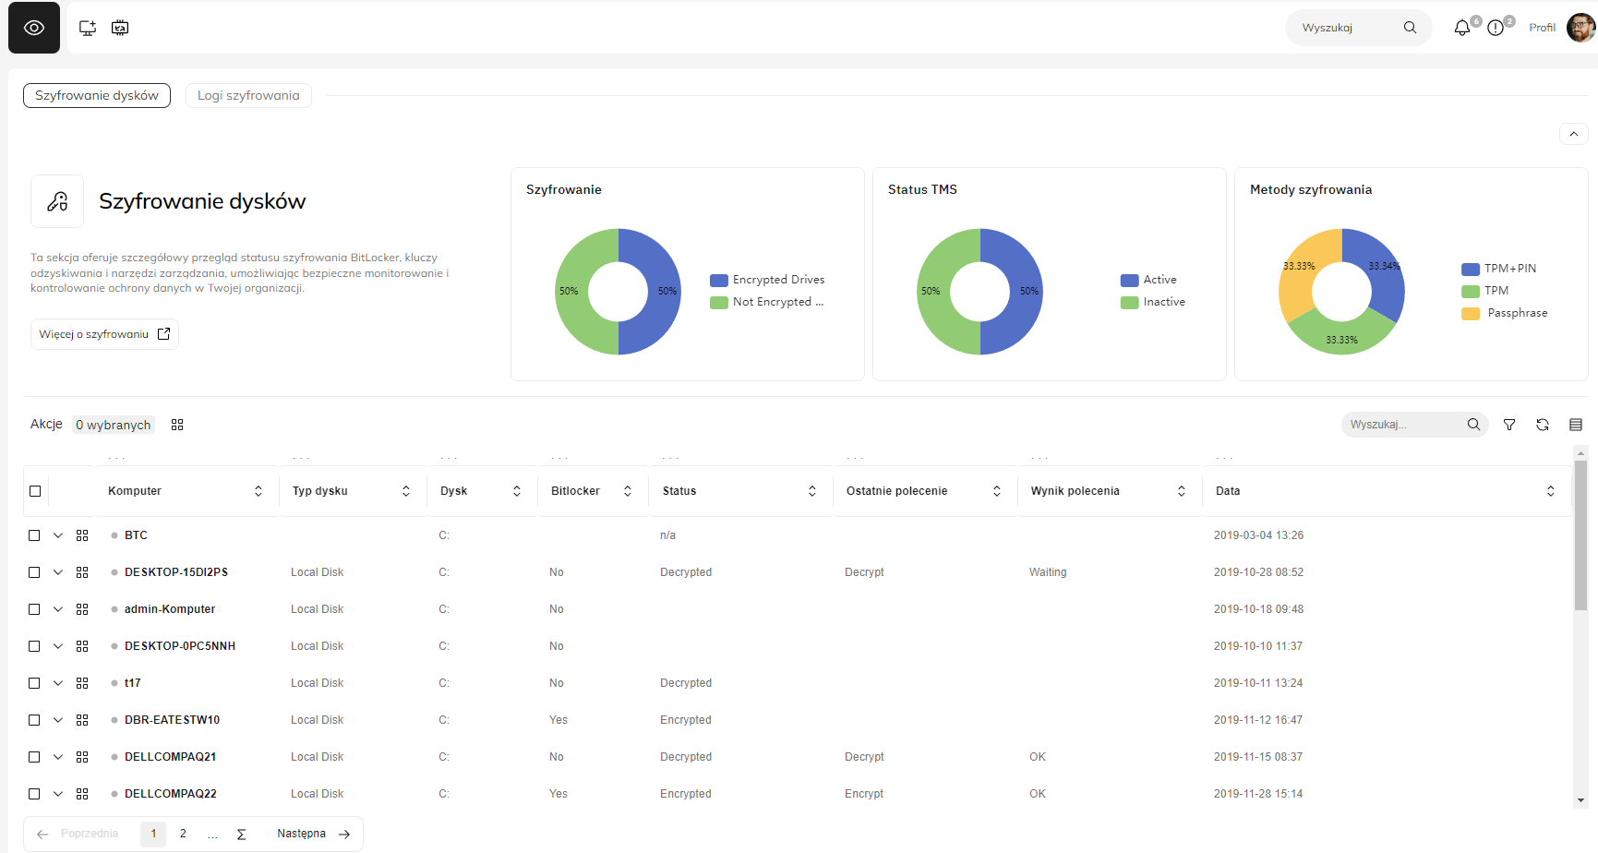Select the Szyfrowanie dysków tab
The height and width of the screenshot is (853, 1598).
click(x=97, y=95)
